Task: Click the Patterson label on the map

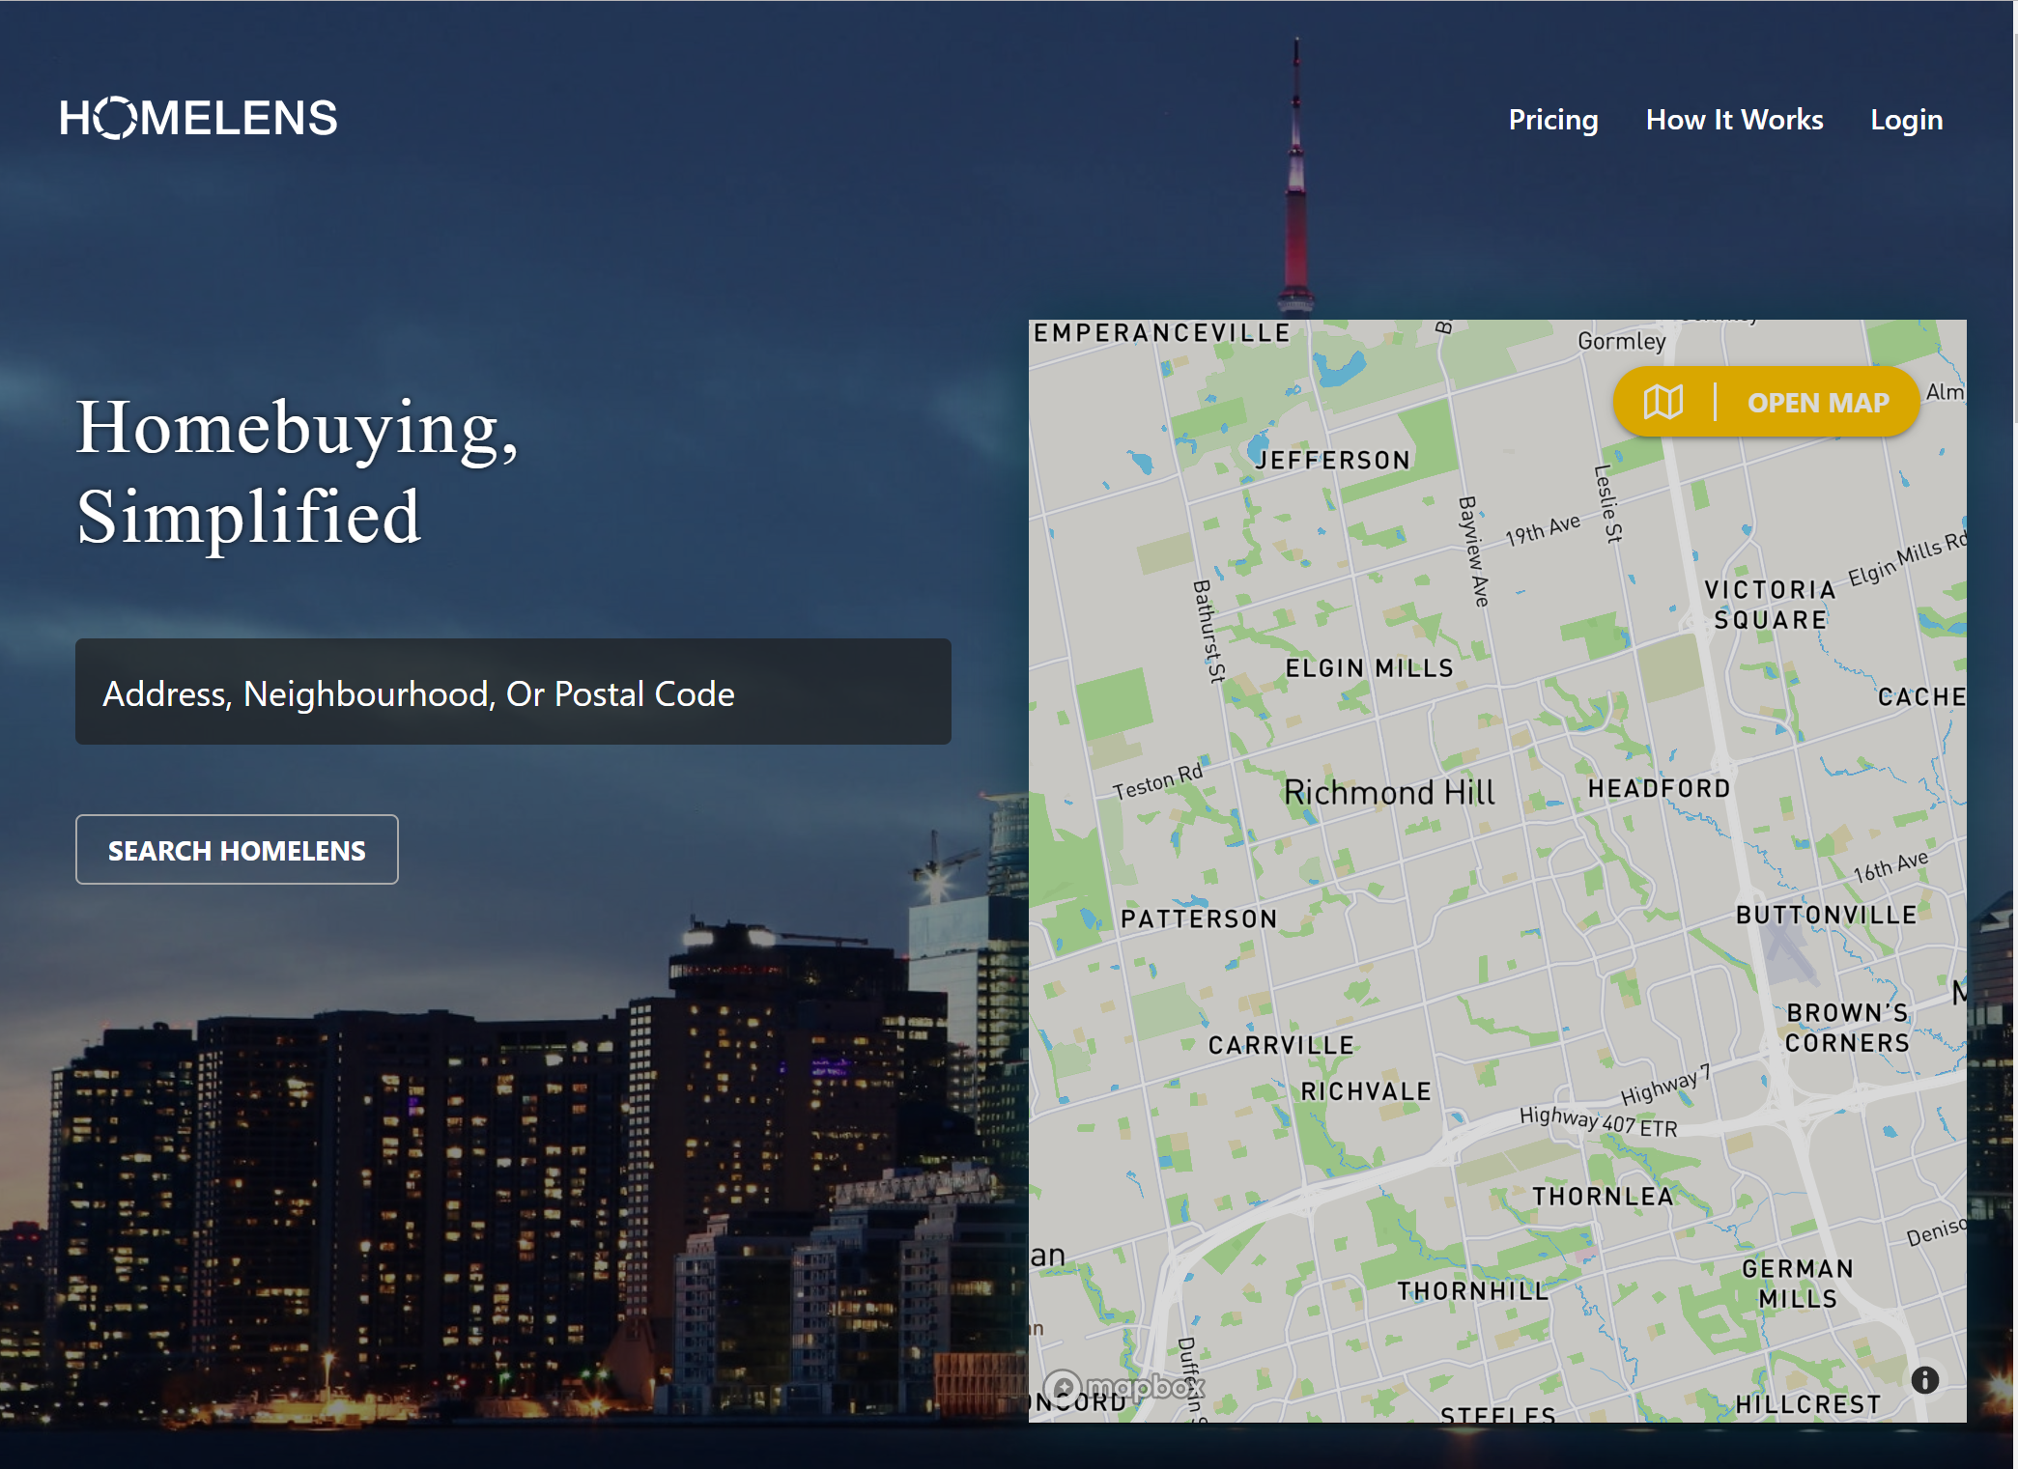Action: 1198,918
